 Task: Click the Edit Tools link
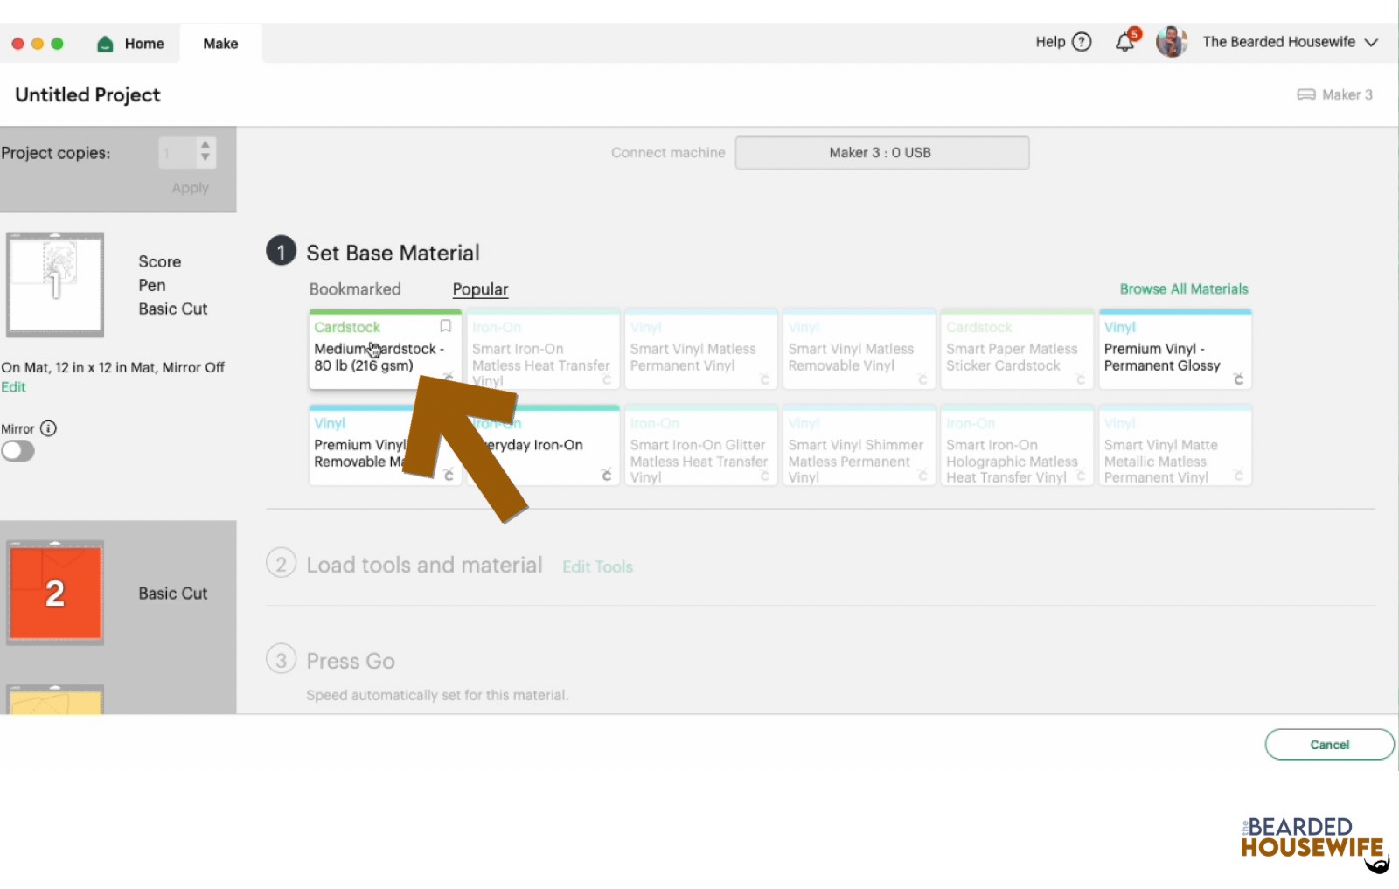pyautogui.click(x=597, y=566)
